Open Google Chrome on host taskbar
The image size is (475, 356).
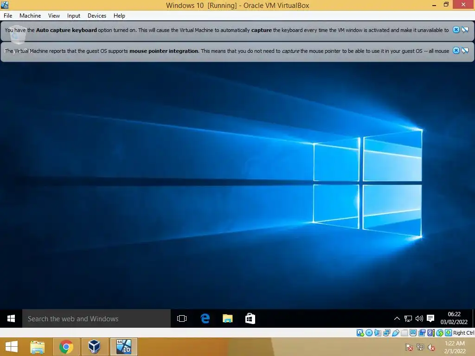coord(66,347)
